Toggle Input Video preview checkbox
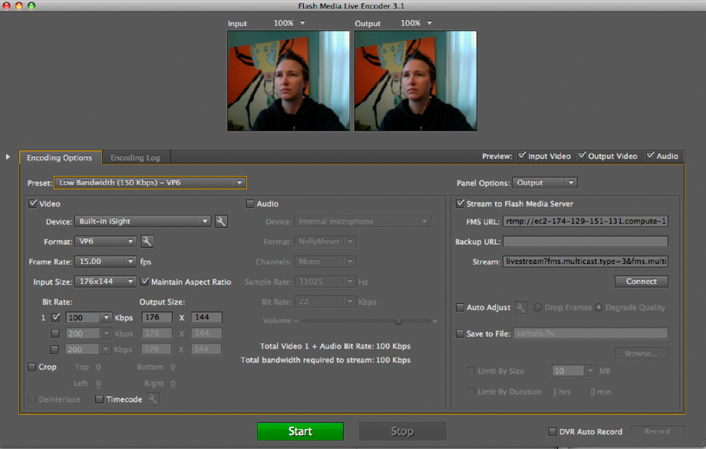Viewport: 706px width, 449px height. pos(521,156)
